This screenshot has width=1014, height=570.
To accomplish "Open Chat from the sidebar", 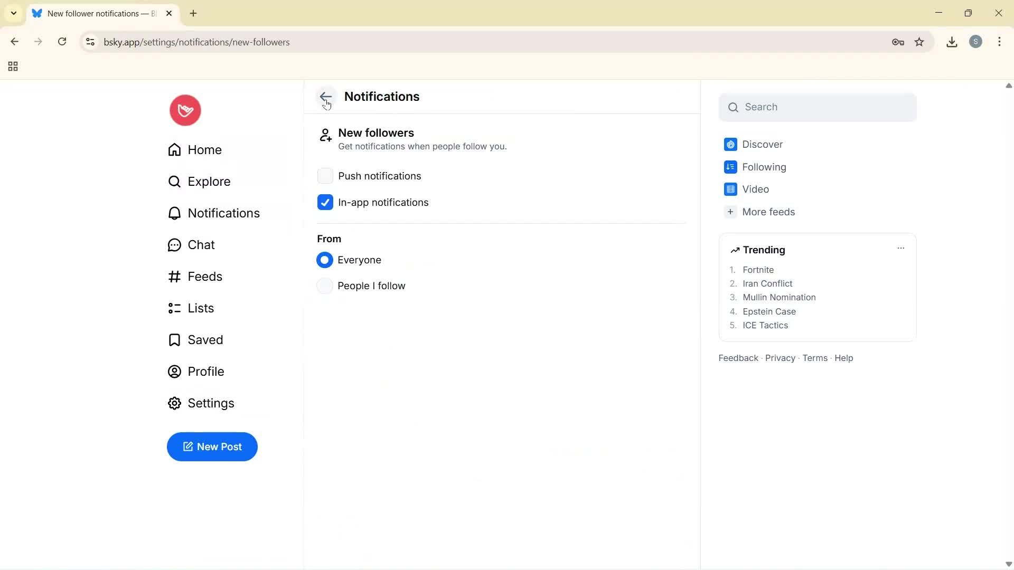I will pyautogui.click(x=174, y=244).
